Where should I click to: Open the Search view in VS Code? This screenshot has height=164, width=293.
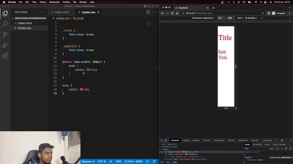[x=5, y=24]
